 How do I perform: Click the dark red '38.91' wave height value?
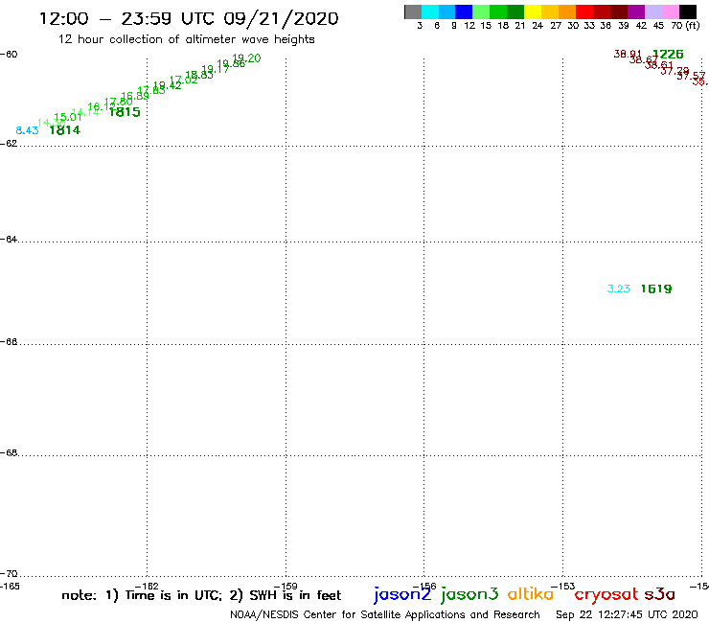(x=628, y=54)
